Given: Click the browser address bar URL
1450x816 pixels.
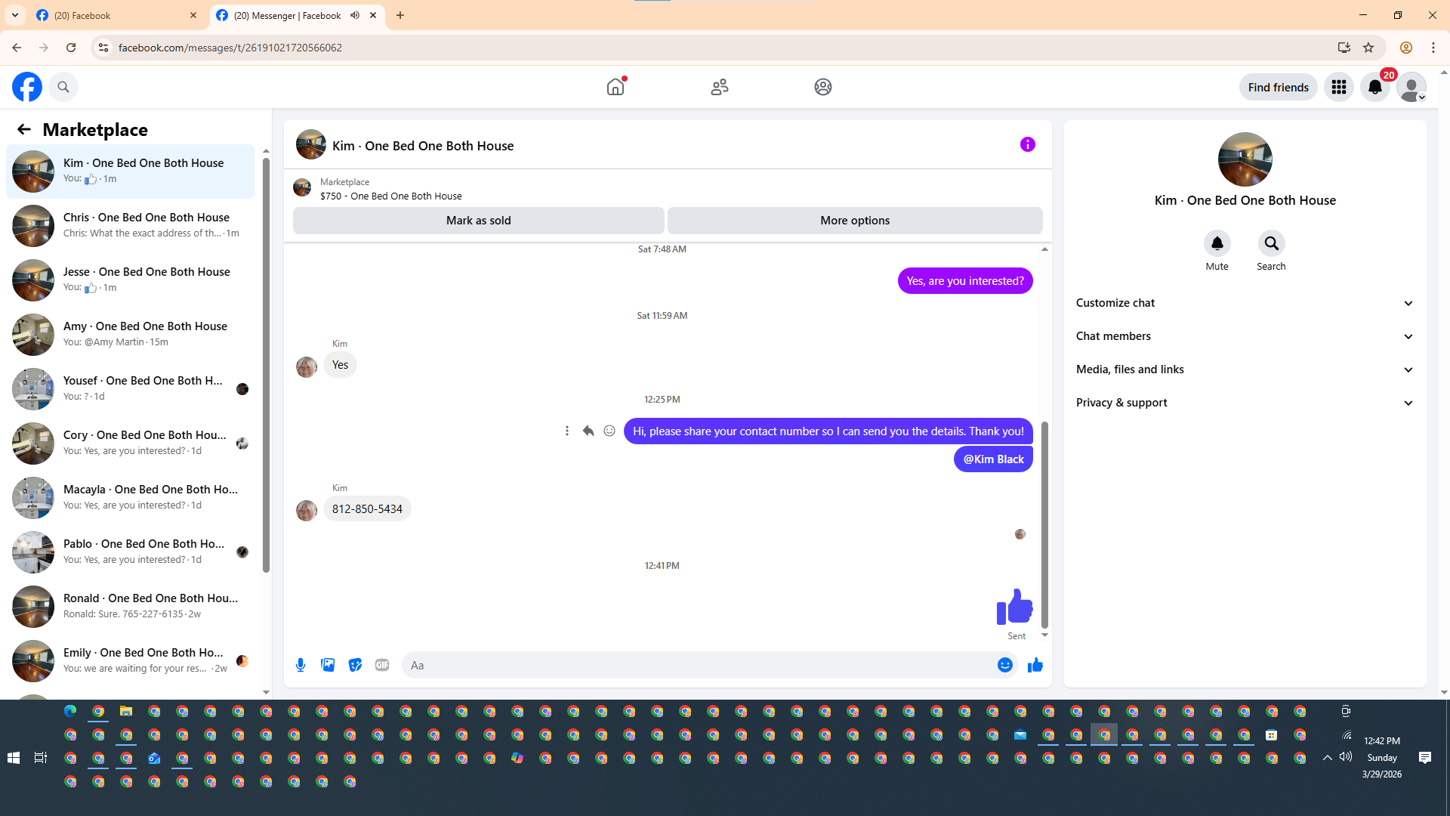Looking at the screenshot, I should coord(230,48).
